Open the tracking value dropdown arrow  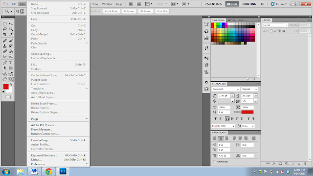[256, 101]
